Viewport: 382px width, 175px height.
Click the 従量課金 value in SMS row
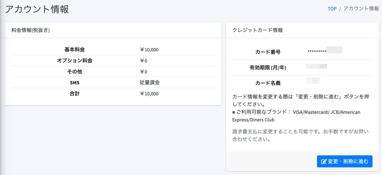click(150, 82)
